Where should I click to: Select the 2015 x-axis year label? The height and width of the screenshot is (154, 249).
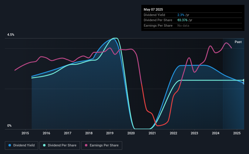pyautogui.click(x=25, y=133)
